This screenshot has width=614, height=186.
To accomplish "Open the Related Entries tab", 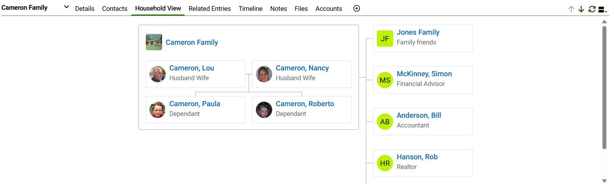I will (x=210, y=9).
